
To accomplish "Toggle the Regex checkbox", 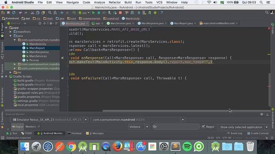I will pyautogui.click(x=203, y=127).
